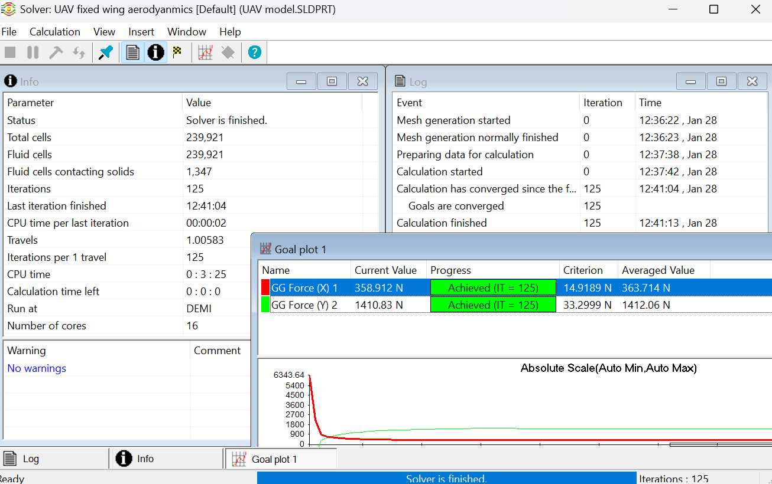Click the blue pushpin toolbar icon
The width and height of the screenshot is (772, 484).
coord(106,53)
